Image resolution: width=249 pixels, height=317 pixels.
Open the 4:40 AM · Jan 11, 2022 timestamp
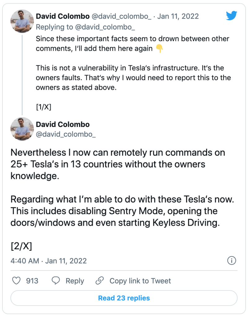tap(49, 261)
